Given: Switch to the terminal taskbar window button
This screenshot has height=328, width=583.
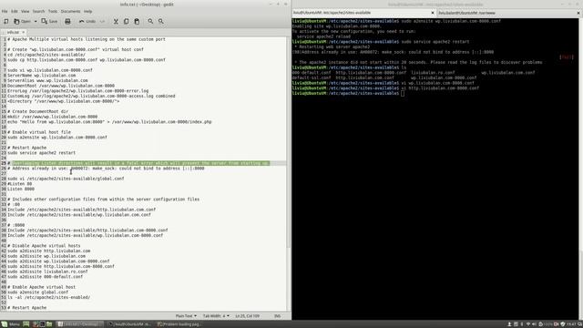Looking at the screenshot, I should 129,324.
